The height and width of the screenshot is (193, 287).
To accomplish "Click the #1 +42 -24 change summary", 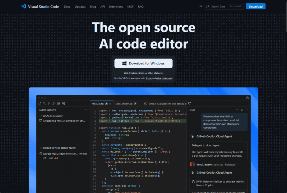I will 50,158.
